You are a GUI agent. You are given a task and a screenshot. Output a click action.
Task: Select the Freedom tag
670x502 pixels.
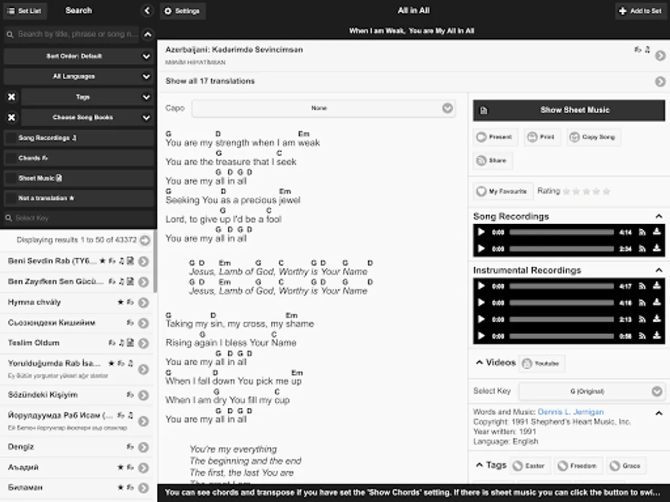(578, 466)
